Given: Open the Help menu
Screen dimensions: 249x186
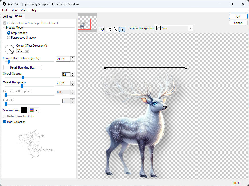Looking at the screenshot, I should click(34, 10).
